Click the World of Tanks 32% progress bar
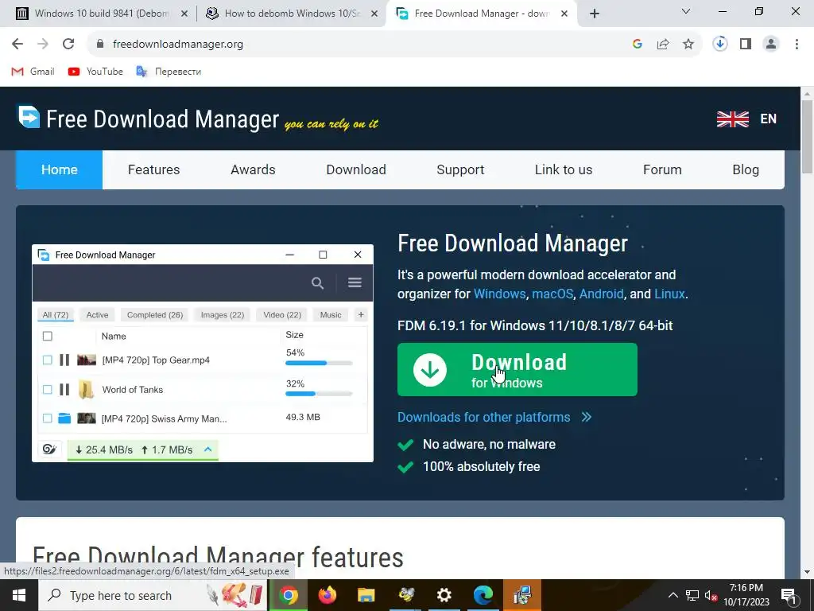The width and height of the screenshot is (814, 611). 319,394
